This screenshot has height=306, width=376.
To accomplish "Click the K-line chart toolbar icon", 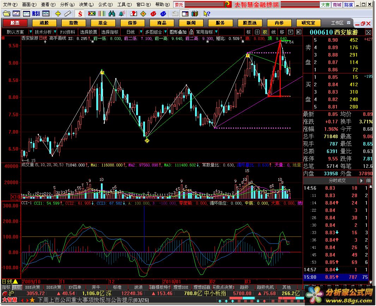I will tap(26, 14).
